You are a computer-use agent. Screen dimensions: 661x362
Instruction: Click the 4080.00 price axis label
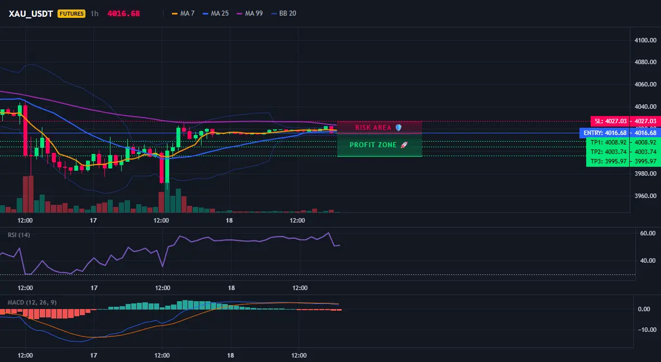[645, 62]
